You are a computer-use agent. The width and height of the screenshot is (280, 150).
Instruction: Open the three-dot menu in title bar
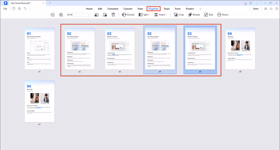(x=256, y=3)
